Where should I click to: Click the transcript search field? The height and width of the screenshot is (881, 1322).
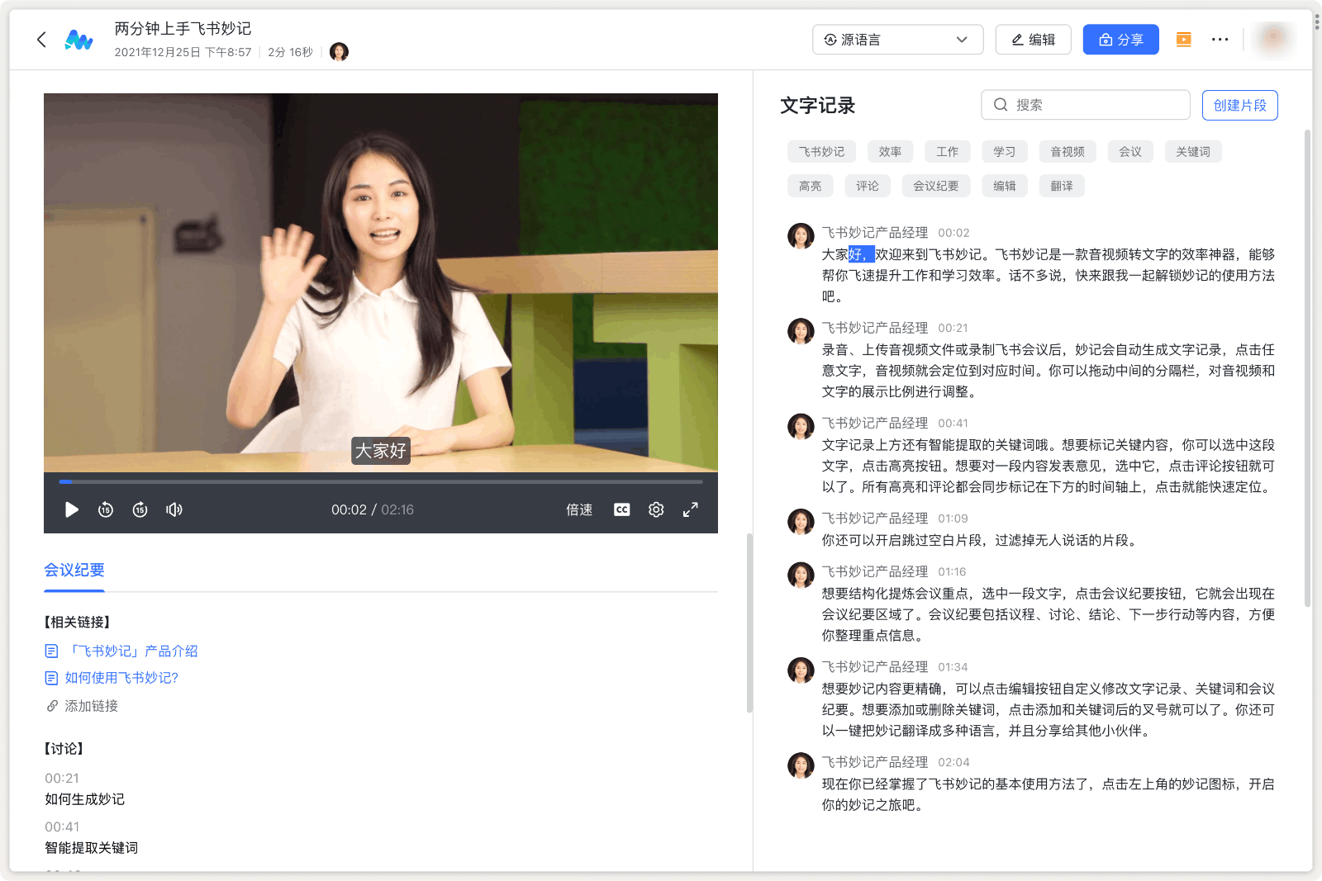click(1085, 105)
